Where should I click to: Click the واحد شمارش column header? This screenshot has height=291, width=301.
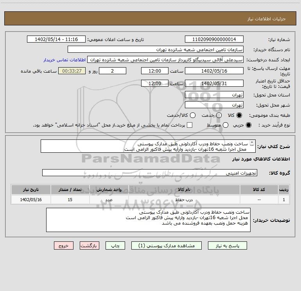pos(109,190)
